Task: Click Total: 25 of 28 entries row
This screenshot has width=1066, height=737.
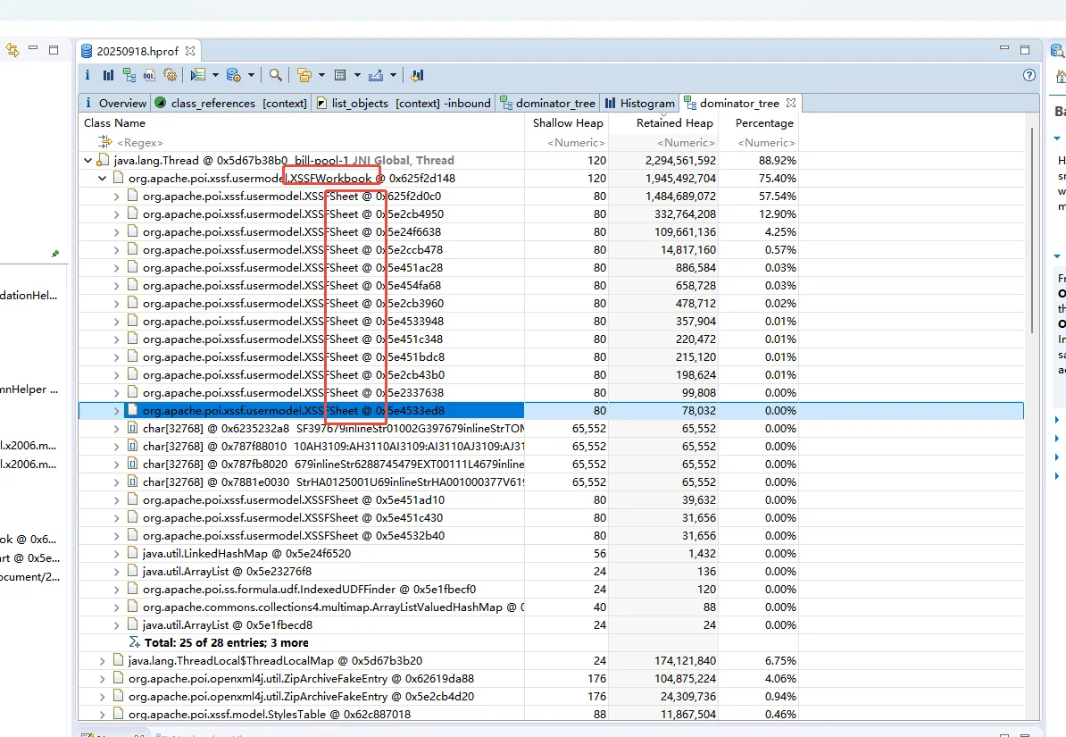Action: (x=551, y=642)
